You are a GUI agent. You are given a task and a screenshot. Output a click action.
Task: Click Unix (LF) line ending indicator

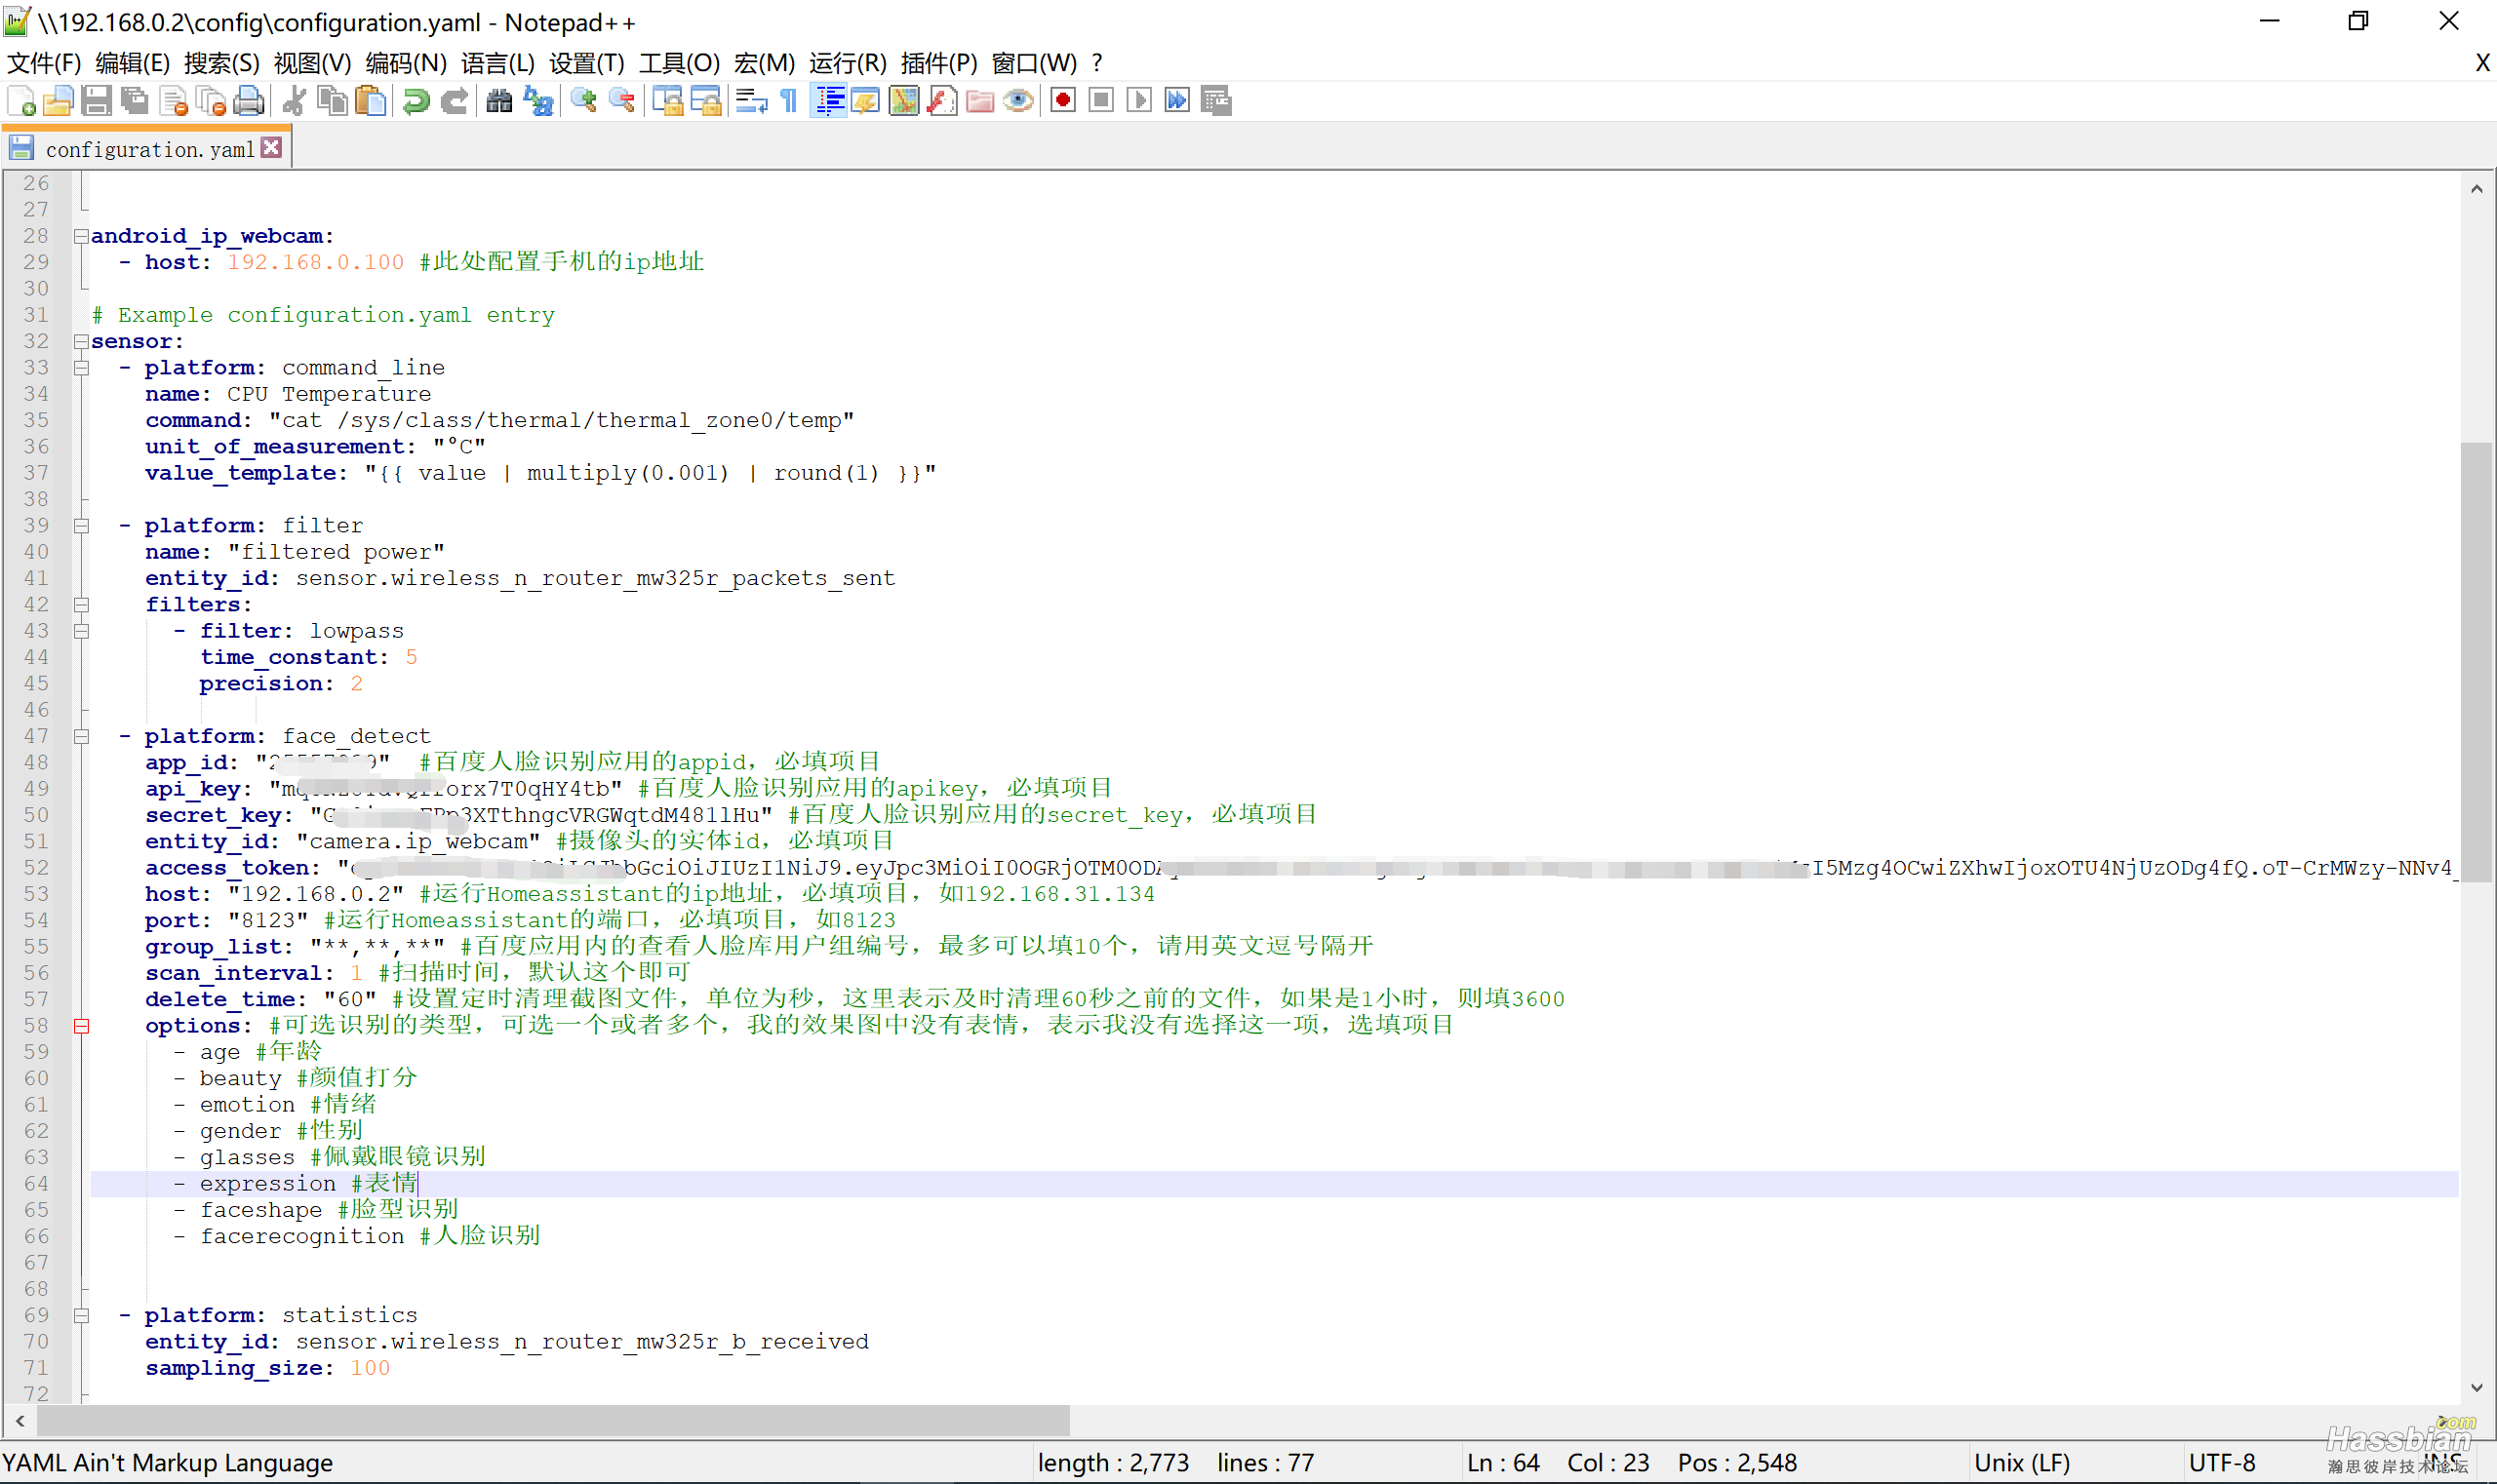[2022, 1463]
